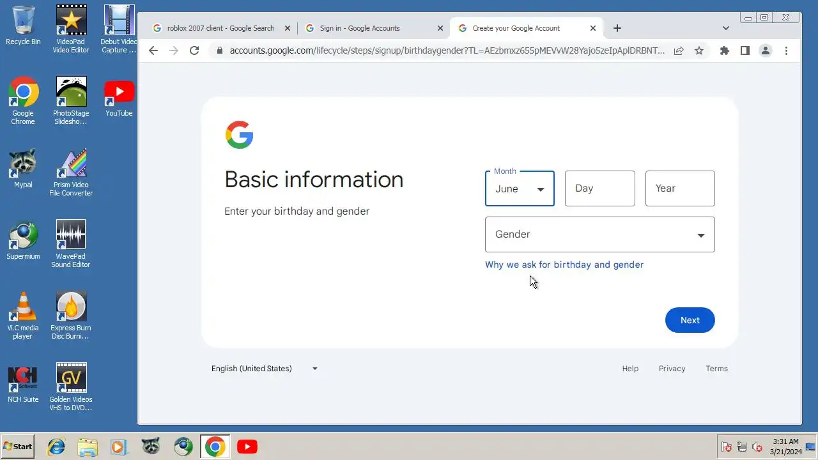Open Chrome profile avatar icon
818x460 pixels.
[765, 50]
